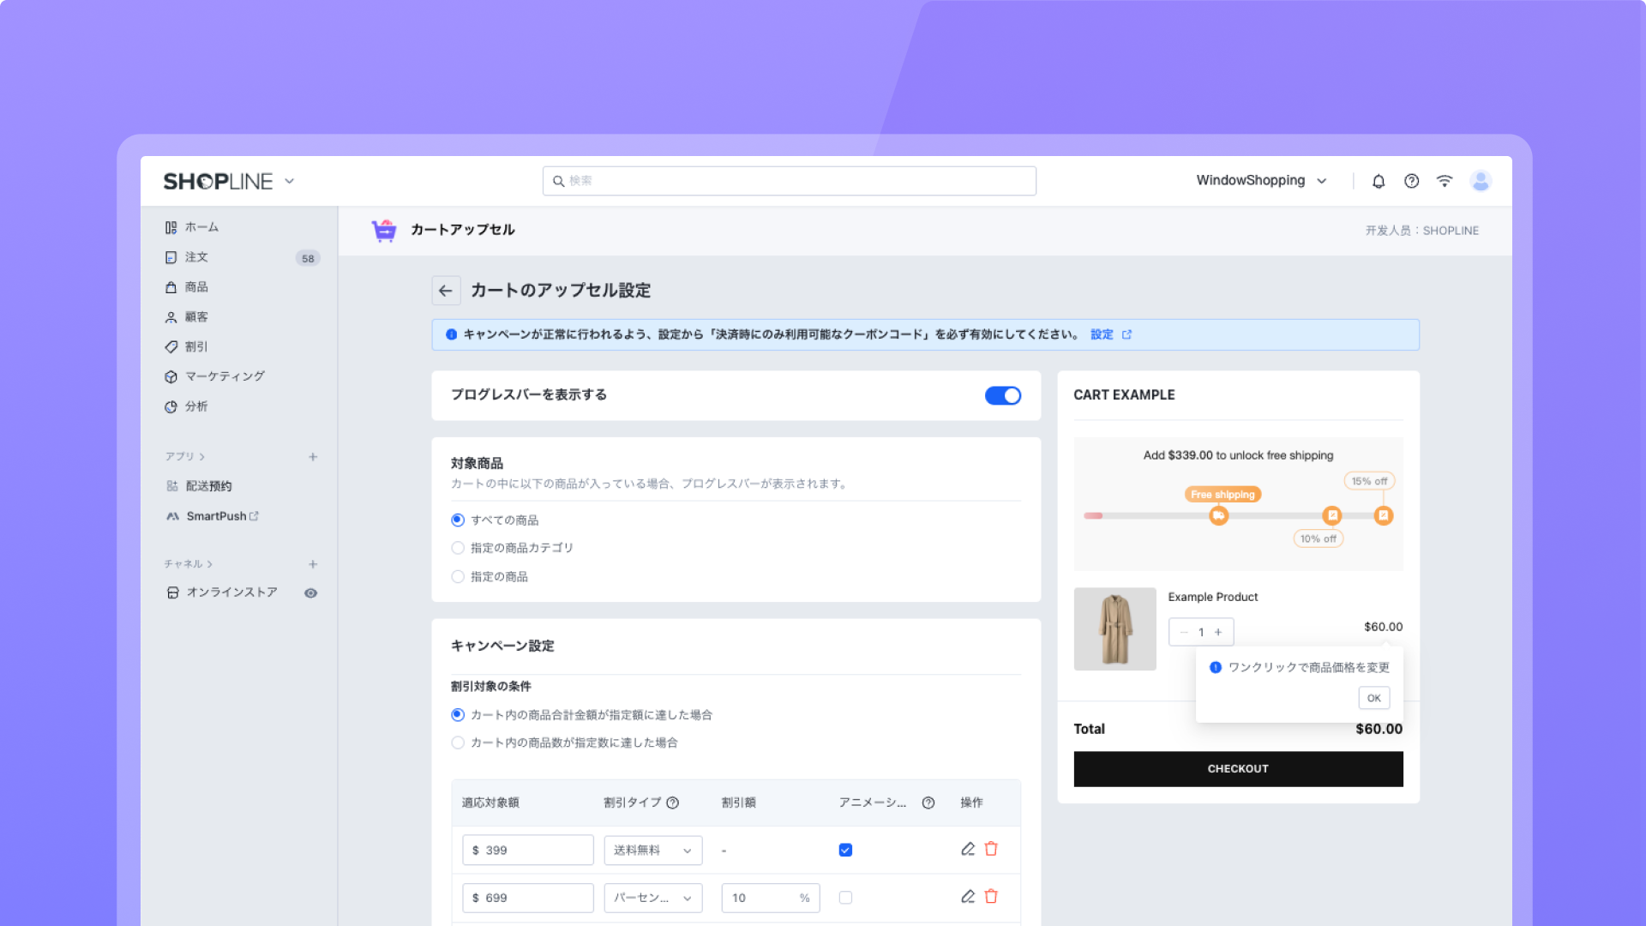Click the notification bell icon
The image size is (1646, 926).
pyautogui.click(x=1379, y=181)
